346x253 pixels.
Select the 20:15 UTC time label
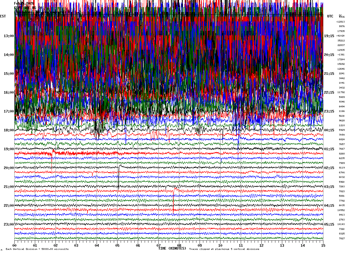coord(329,55)
